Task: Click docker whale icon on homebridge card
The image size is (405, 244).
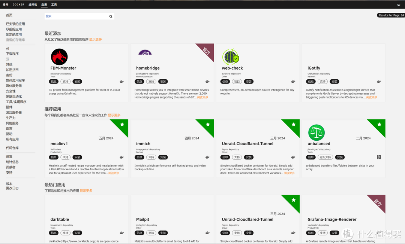Action: [x=207, y=82]
